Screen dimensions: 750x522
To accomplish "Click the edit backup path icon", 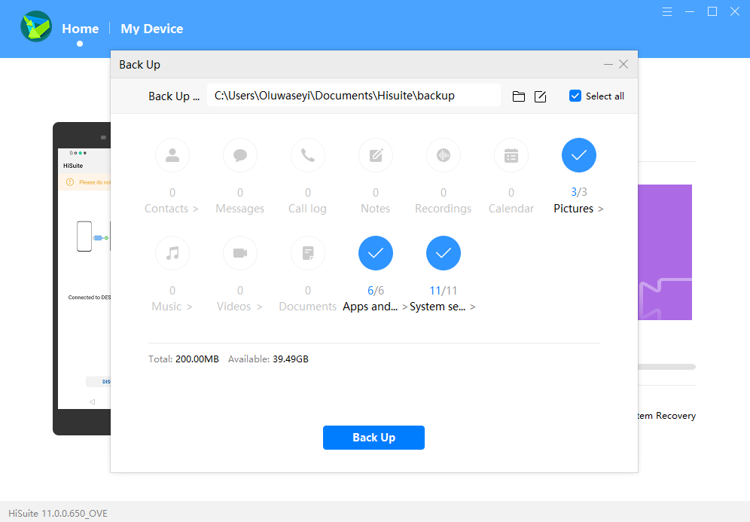I will (x=540, y=96).
